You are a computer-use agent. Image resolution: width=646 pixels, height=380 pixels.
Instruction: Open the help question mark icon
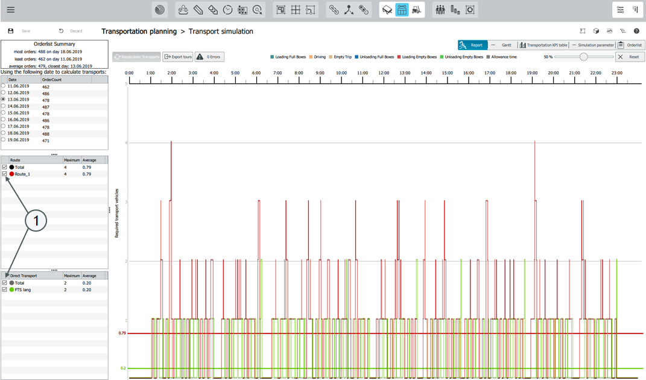[x=636, y=31]
